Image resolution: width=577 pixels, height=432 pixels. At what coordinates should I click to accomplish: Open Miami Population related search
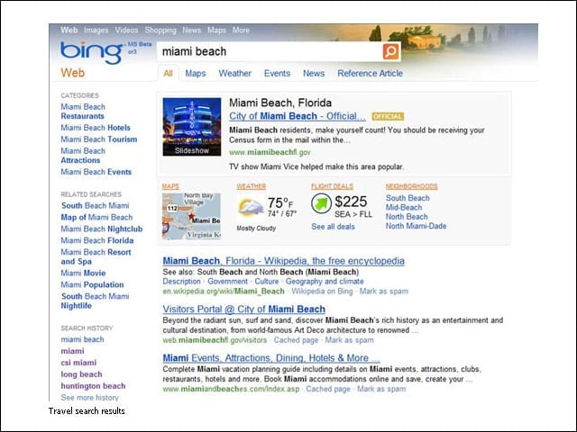click(x=92, y=284)
